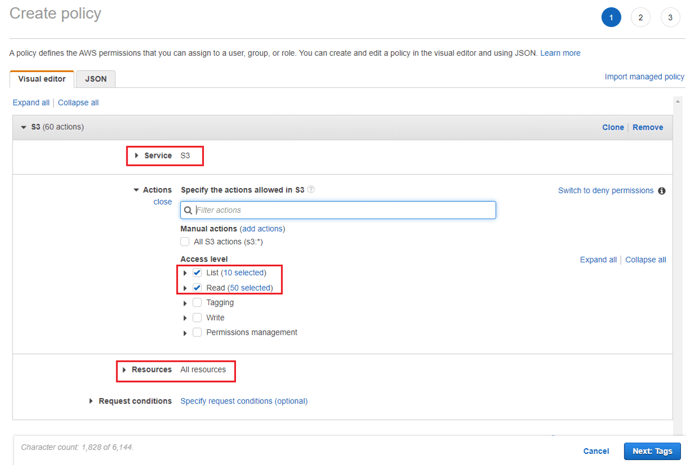Enable the Tagging access level checkbox
Image resolution: width=686 pixels, height=473 pixels.
(x=197, y=302)
